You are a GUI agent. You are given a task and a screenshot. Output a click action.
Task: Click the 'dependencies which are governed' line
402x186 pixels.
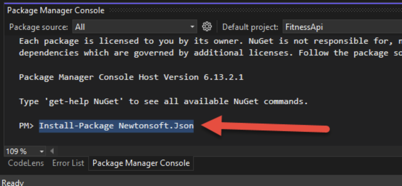click(210, 53)
